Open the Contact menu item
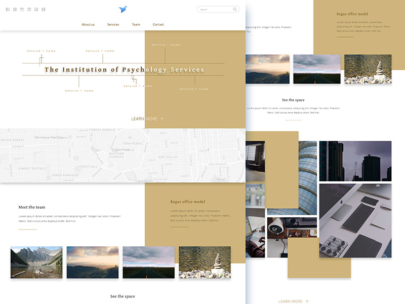 pos(158,24)
